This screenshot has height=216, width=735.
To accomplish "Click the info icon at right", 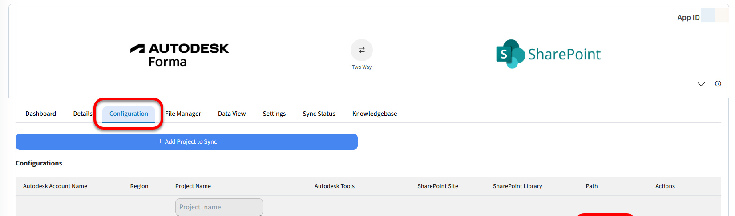I will 718,84.
